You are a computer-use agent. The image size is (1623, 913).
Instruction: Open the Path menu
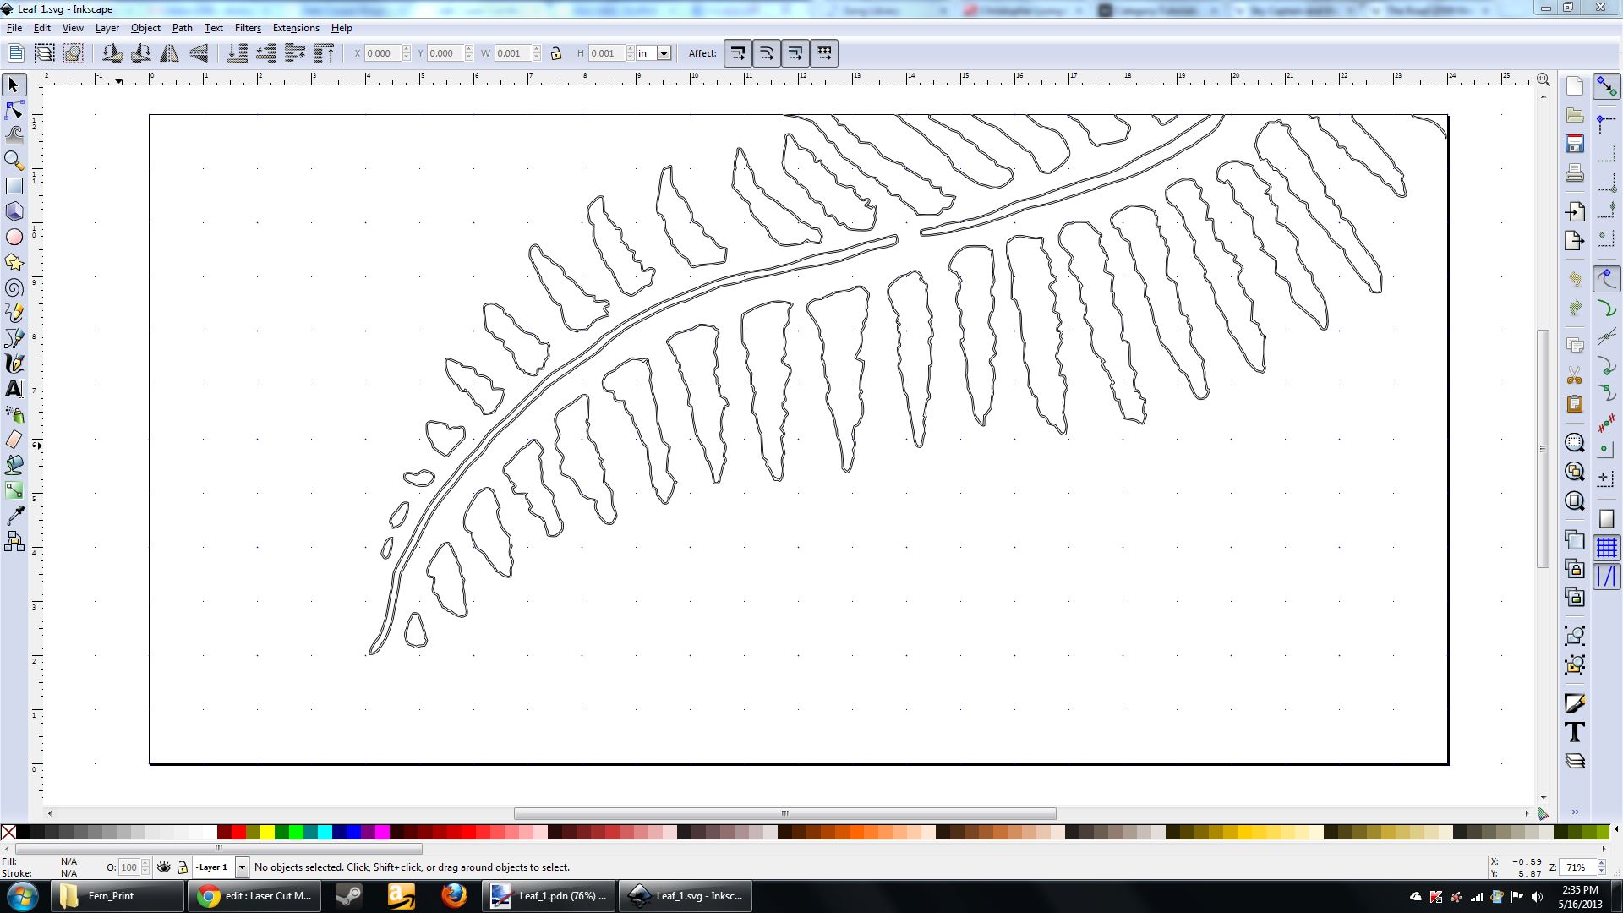183,28
